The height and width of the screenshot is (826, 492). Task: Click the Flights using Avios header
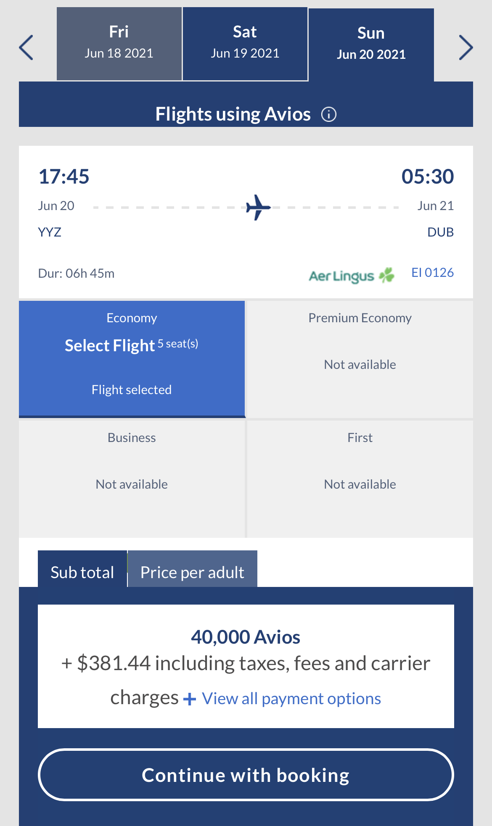tap(233, 114)
